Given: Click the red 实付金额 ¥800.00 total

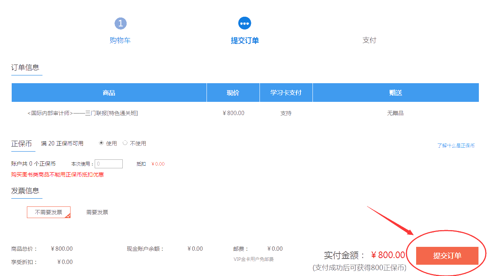Looking at the screenshot, I should tap(388, 255).
